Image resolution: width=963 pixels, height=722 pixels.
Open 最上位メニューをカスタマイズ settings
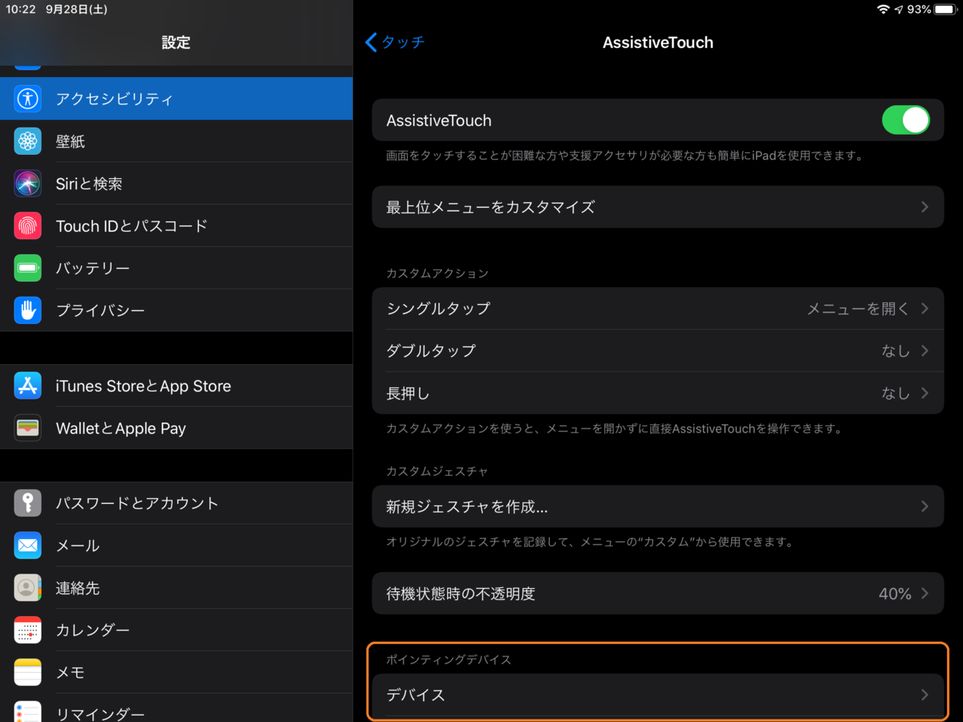point(658,206)
